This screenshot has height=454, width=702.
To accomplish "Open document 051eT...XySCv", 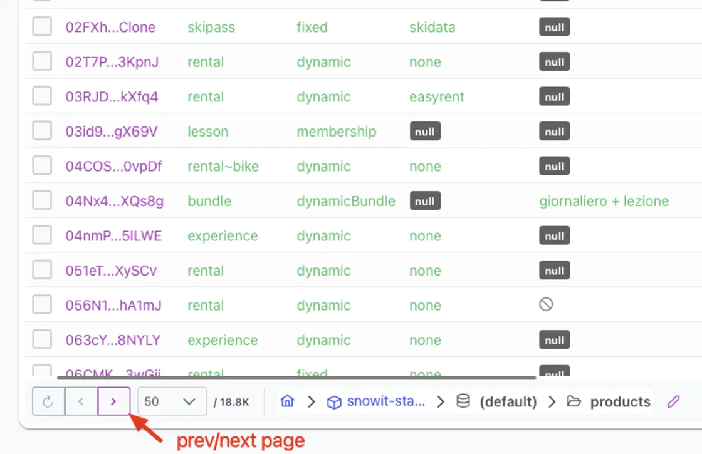I will [111, 271].
